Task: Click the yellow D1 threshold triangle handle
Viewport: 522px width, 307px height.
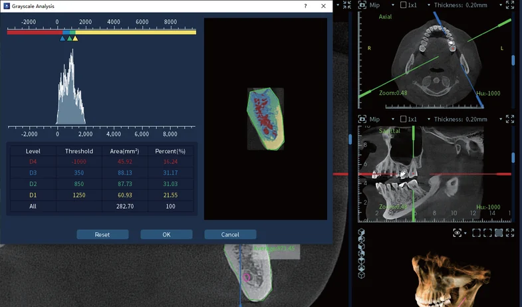Action: click(75, 39)
